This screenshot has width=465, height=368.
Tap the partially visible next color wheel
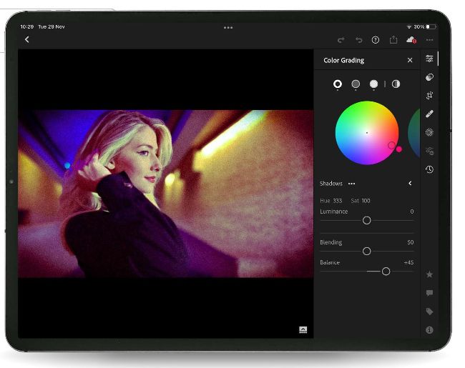click(x=414, y=132)
